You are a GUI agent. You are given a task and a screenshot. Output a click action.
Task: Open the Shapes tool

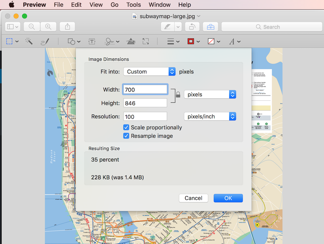pos(71,41)
